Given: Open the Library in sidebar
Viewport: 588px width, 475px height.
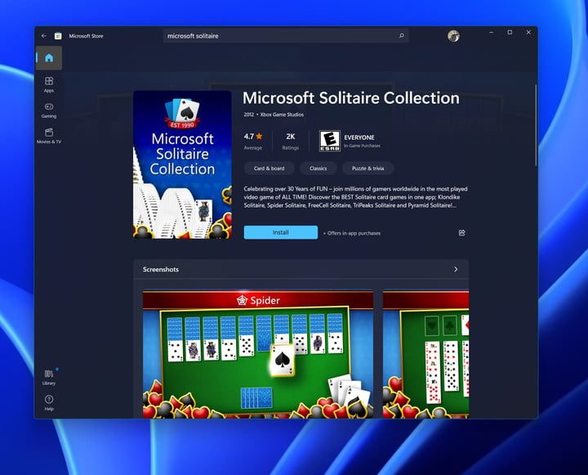Looking at the screenshot, I should pyautogui.click(x=49, y=378).
